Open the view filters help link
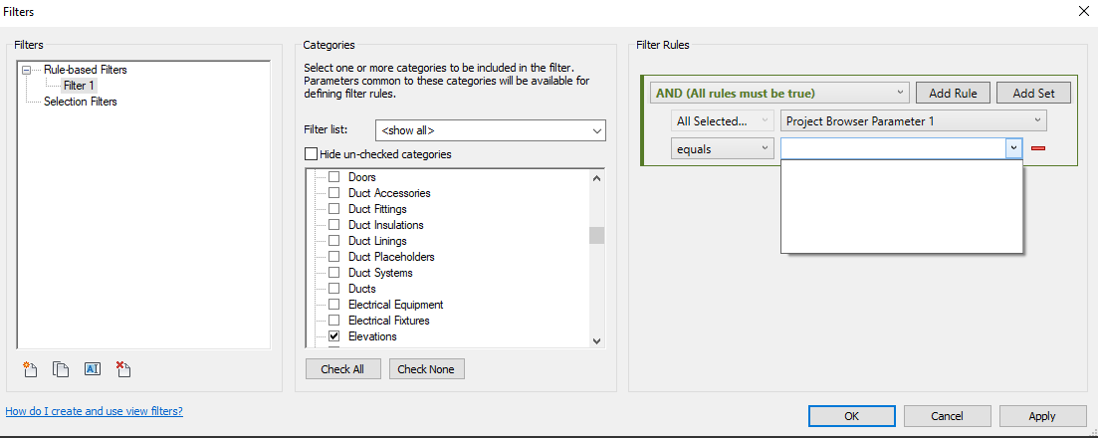The image size is (1098, 438). [94, 411]
